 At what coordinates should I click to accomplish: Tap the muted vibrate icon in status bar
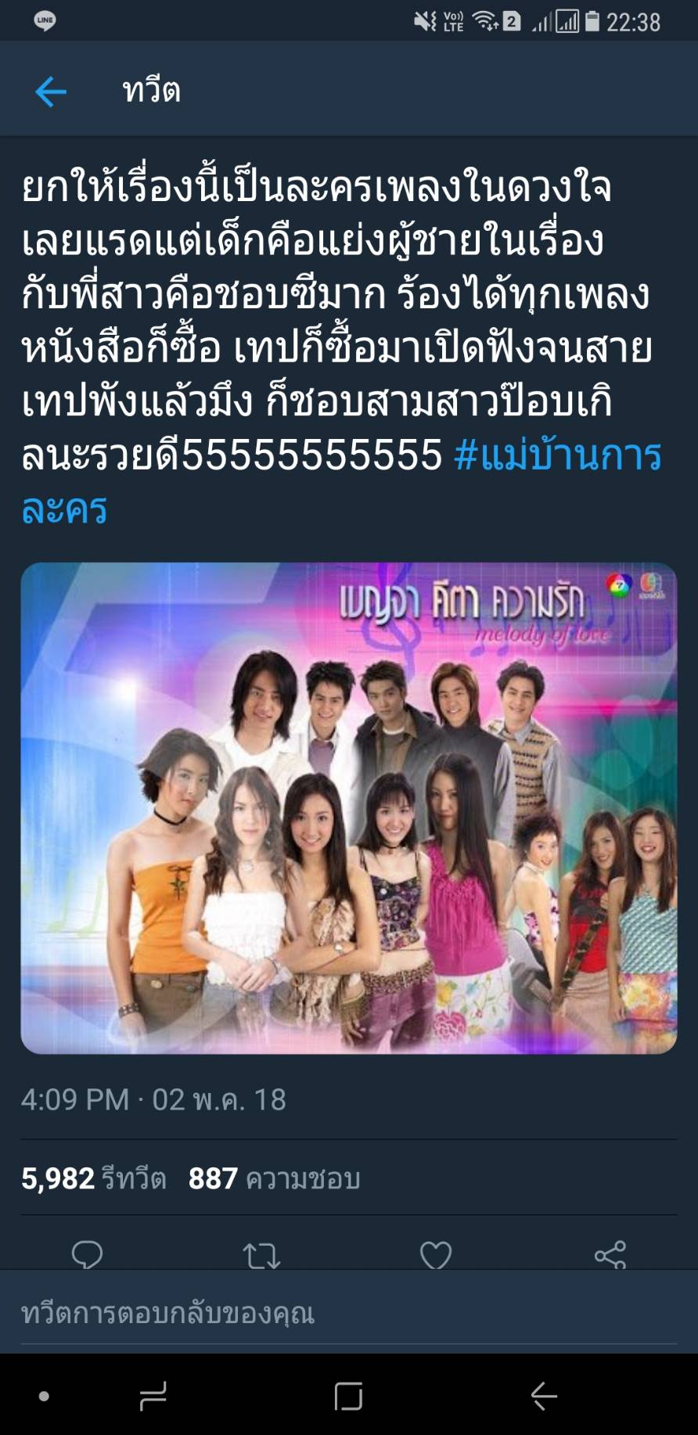pos(426,21)
